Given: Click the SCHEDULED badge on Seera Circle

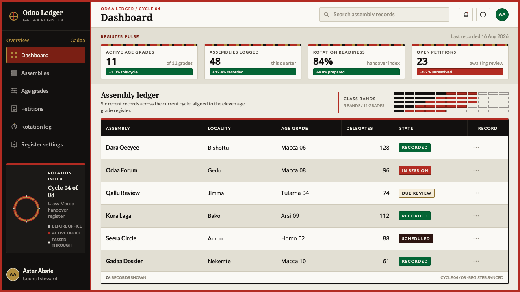Looking at the screenshot, I should (x=416, y=238).
